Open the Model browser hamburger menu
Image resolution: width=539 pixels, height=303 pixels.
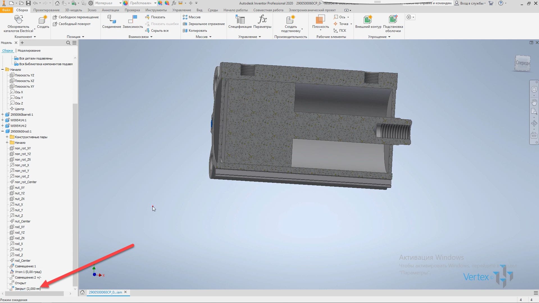74,43
